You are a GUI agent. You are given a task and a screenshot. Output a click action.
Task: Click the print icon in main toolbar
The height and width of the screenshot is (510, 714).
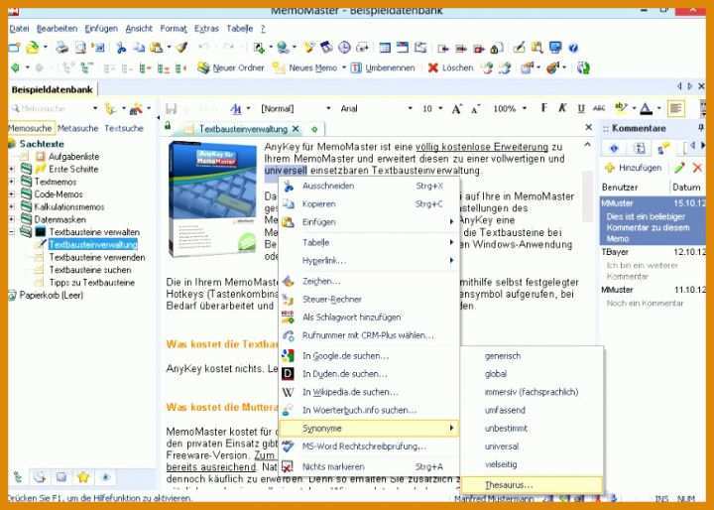61,48
